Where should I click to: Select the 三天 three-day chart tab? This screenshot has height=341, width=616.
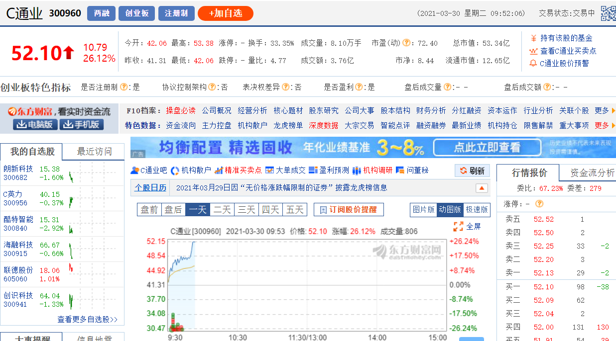[246, 210]
